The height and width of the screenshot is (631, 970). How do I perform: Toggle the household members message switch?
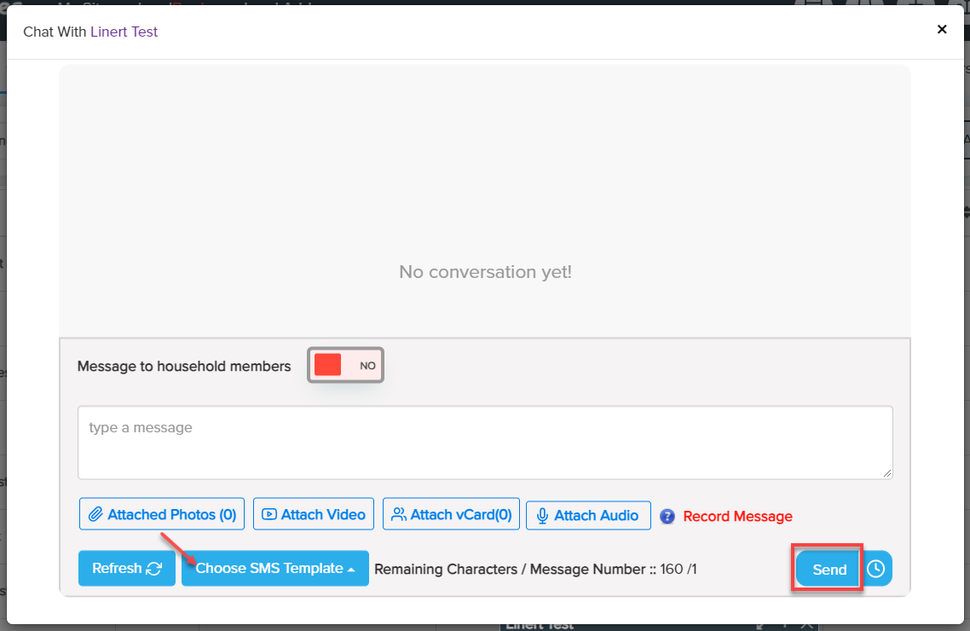point(345,365)
